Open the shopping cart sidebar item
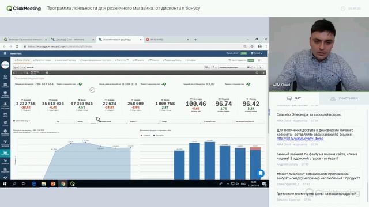Screen dimensions: 369x207 5,162
